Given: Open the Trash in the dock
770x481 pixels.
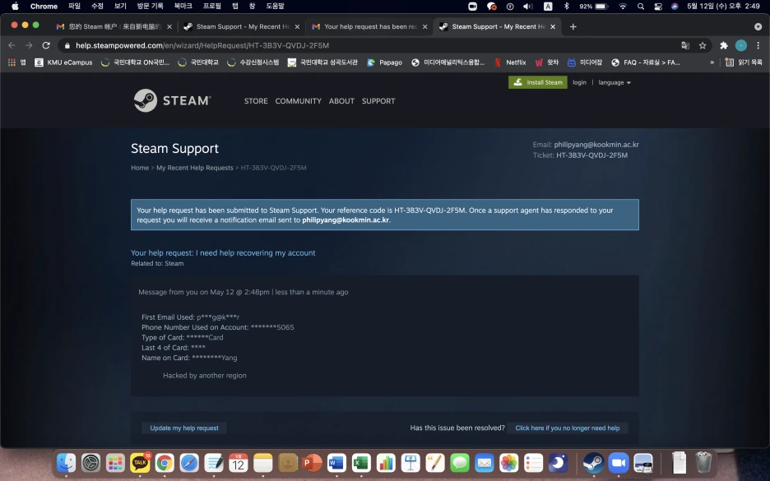Looking at the screenshot, I should coord(703,462).
